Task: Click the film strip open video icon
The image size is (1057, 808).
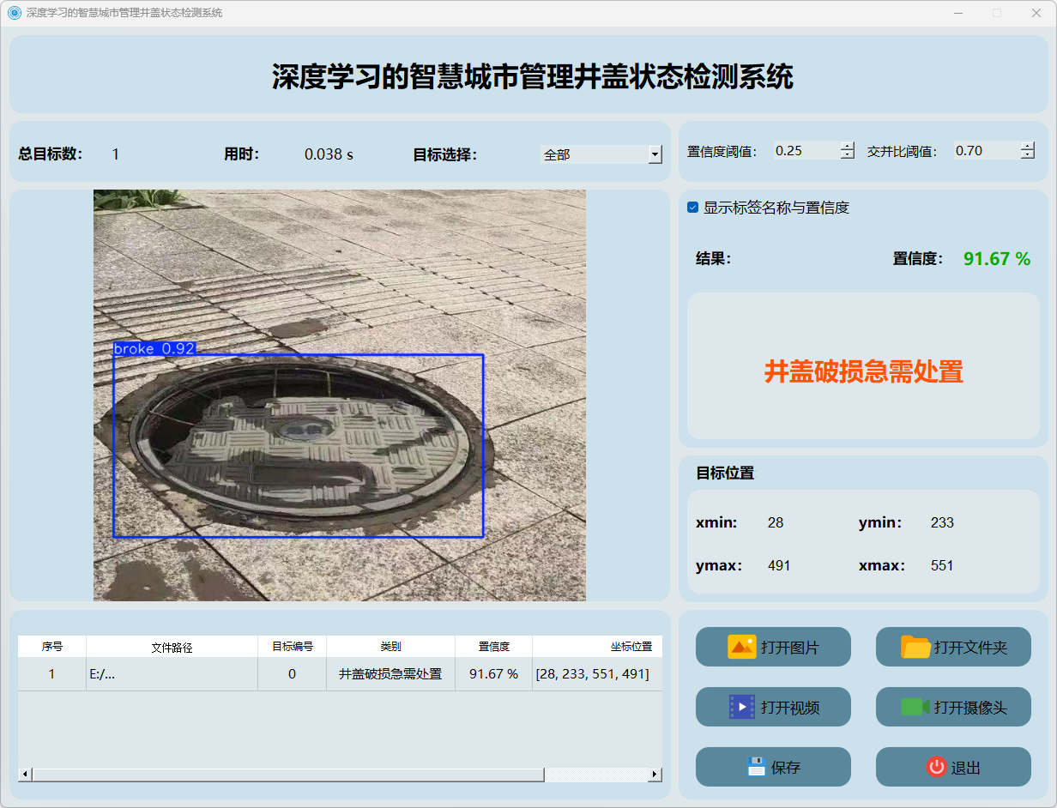Action: tap(741, 707)
